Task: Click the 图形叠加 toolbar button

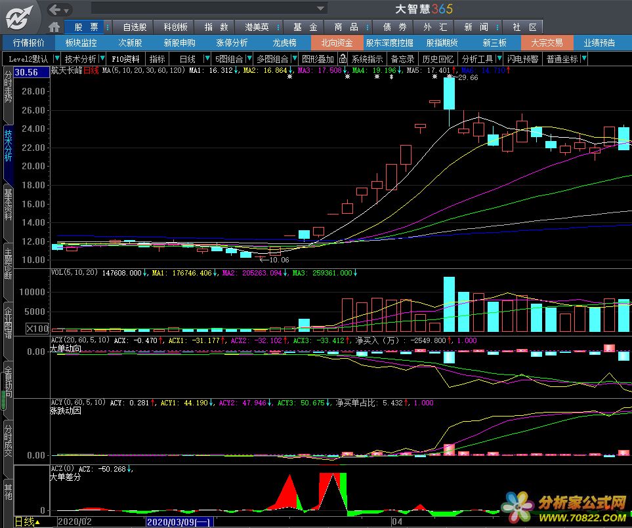Action: click(318, 59)
